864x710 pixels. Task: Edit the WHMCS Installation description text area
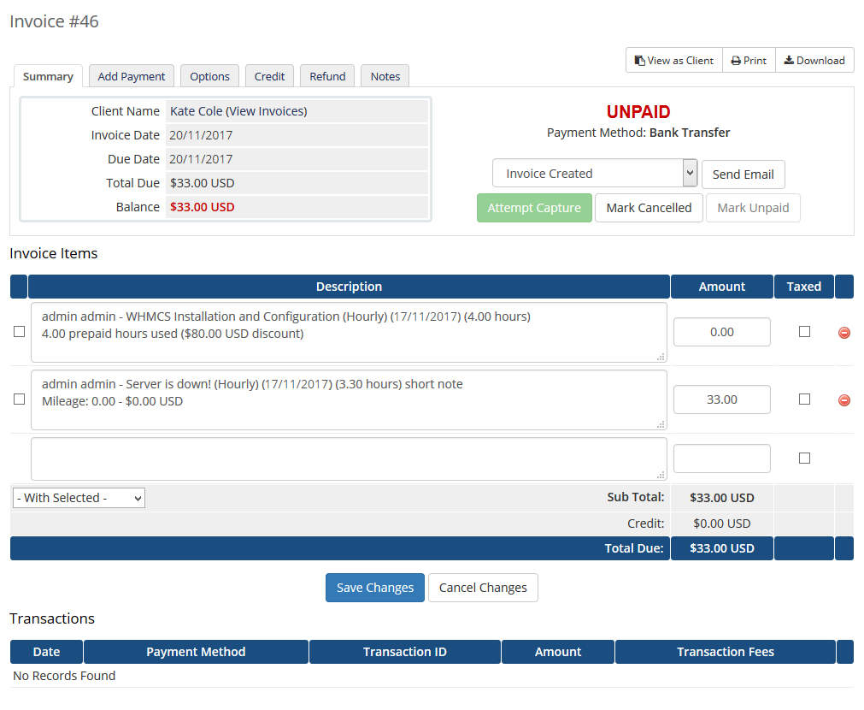click(349, 332)
